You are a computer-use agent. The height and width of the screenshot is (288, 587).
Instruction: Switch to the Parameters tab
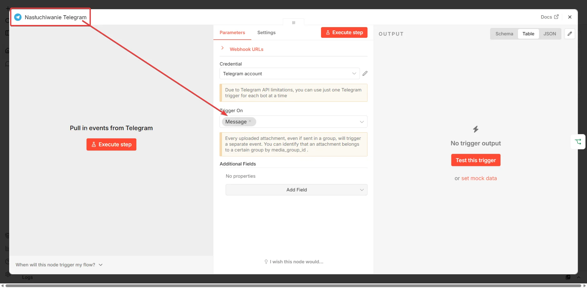pyautogui.click(x=232, y=33)
